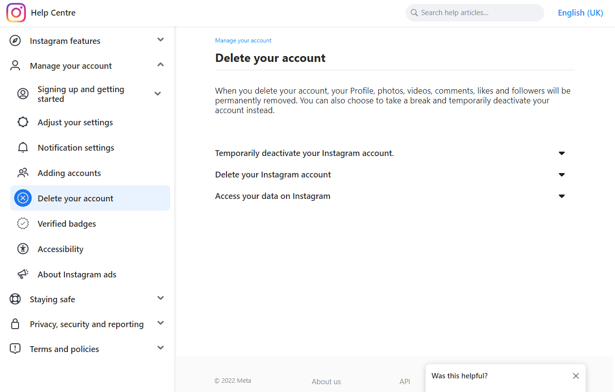Click the exclamation bubble icon for Terms
Screen dimensions: 615x392
pos(15,349)
